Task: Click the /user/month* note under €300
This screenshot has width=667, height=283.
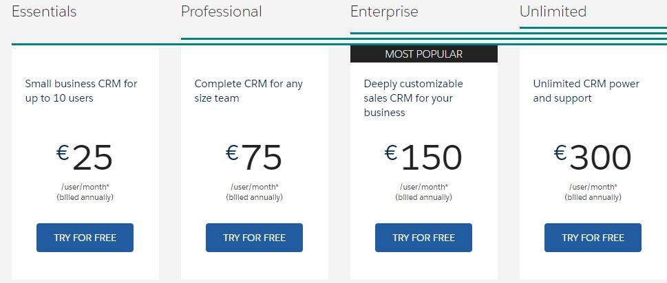Action: pyautogui.click(x=593, y=187)
